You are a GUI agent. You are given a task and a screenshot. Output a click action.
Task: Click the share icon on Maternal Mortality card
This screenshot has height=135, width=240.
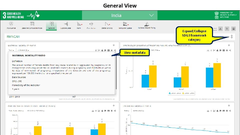coord(115,50)
